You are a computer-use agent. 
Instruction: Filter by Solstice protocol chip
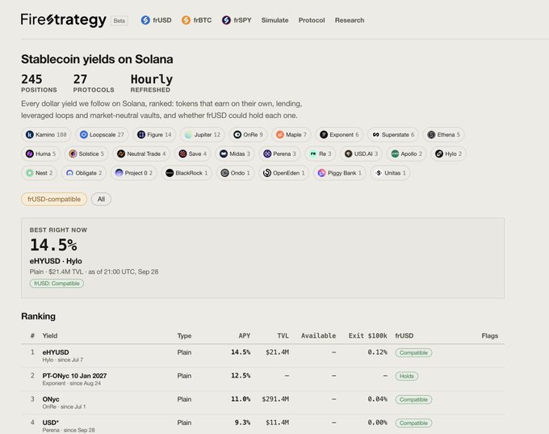point(86,154)
